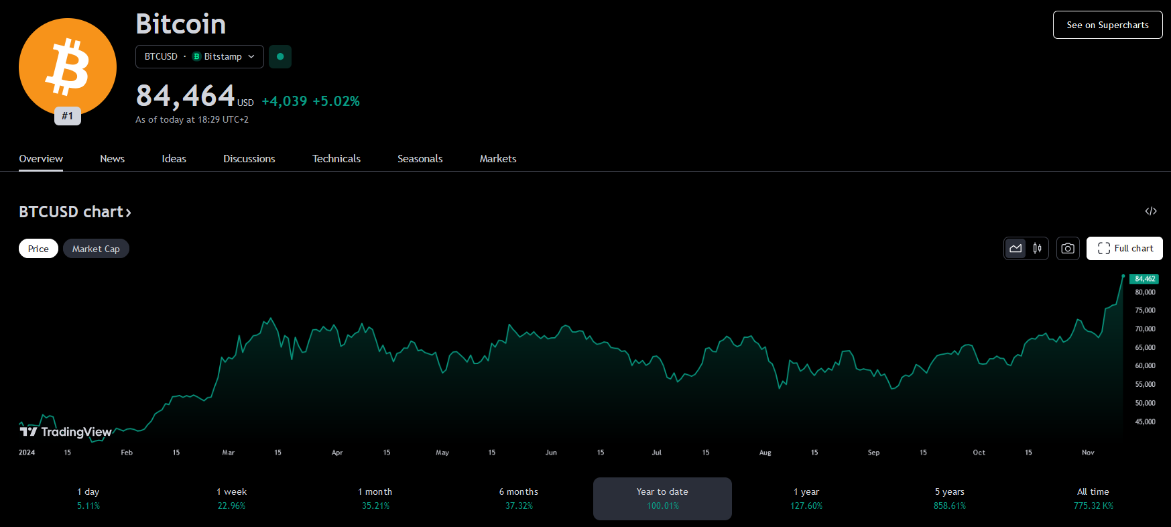
Task: Open the BTCUSD chart heading link
Action: tap(75, 212)
